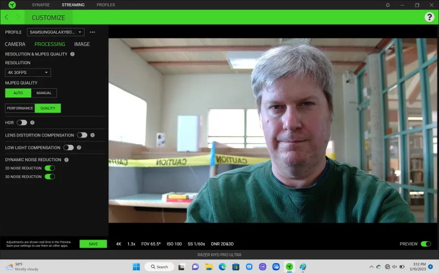Open the settings gear in title bar
Viewport: 439px width, 274px height.
click(388, 5)
